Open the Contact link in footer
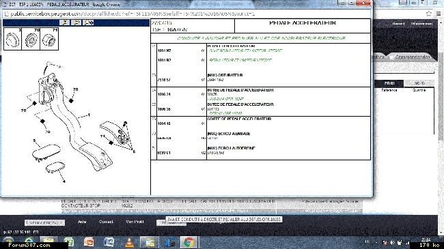 pos(106,222)
